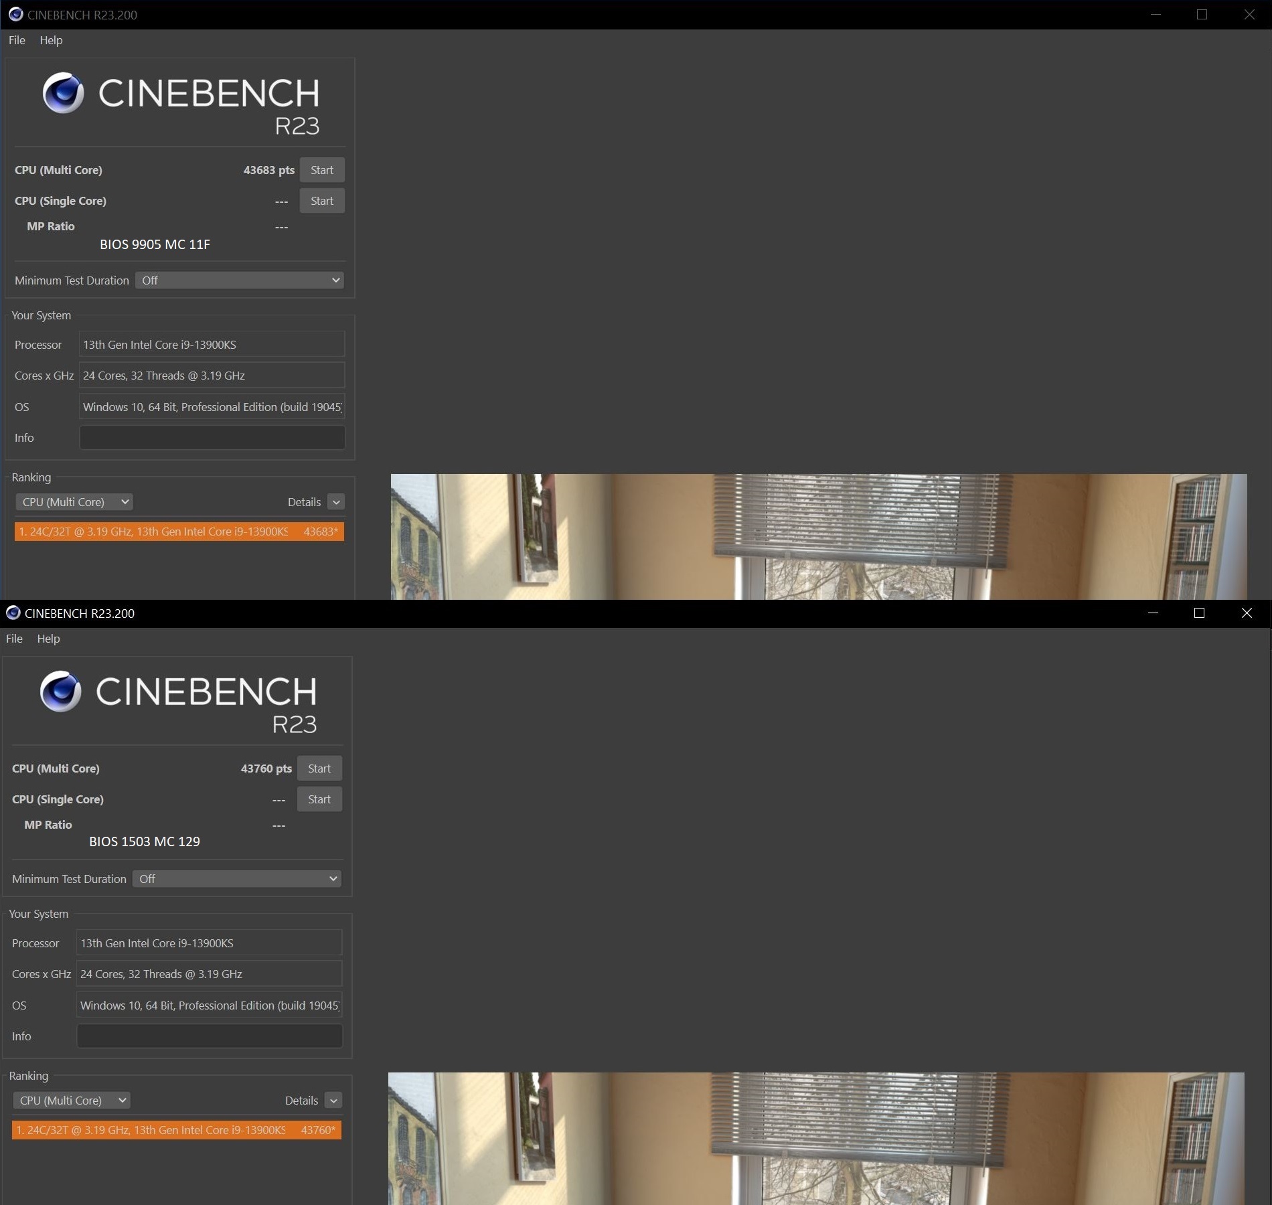Maximize the bottom Cinebench window
The height and width of the screenshot is (1205, 1272).
click(1200, 613)
